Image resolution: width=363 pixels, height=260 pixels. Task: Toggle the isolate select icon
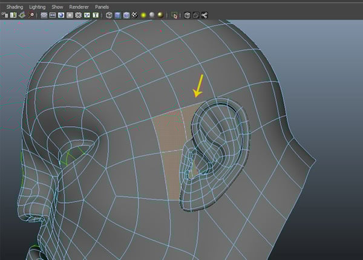click(175, 15)
